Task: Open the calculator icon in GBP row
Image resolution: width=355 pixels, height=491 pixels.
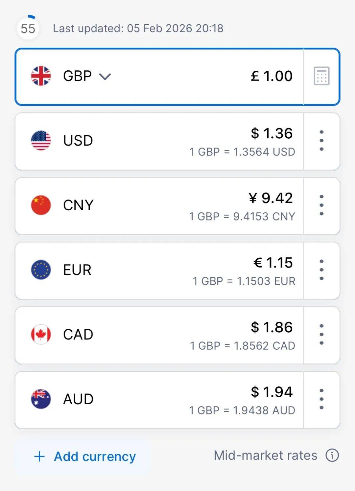Action: click(321, 76)
